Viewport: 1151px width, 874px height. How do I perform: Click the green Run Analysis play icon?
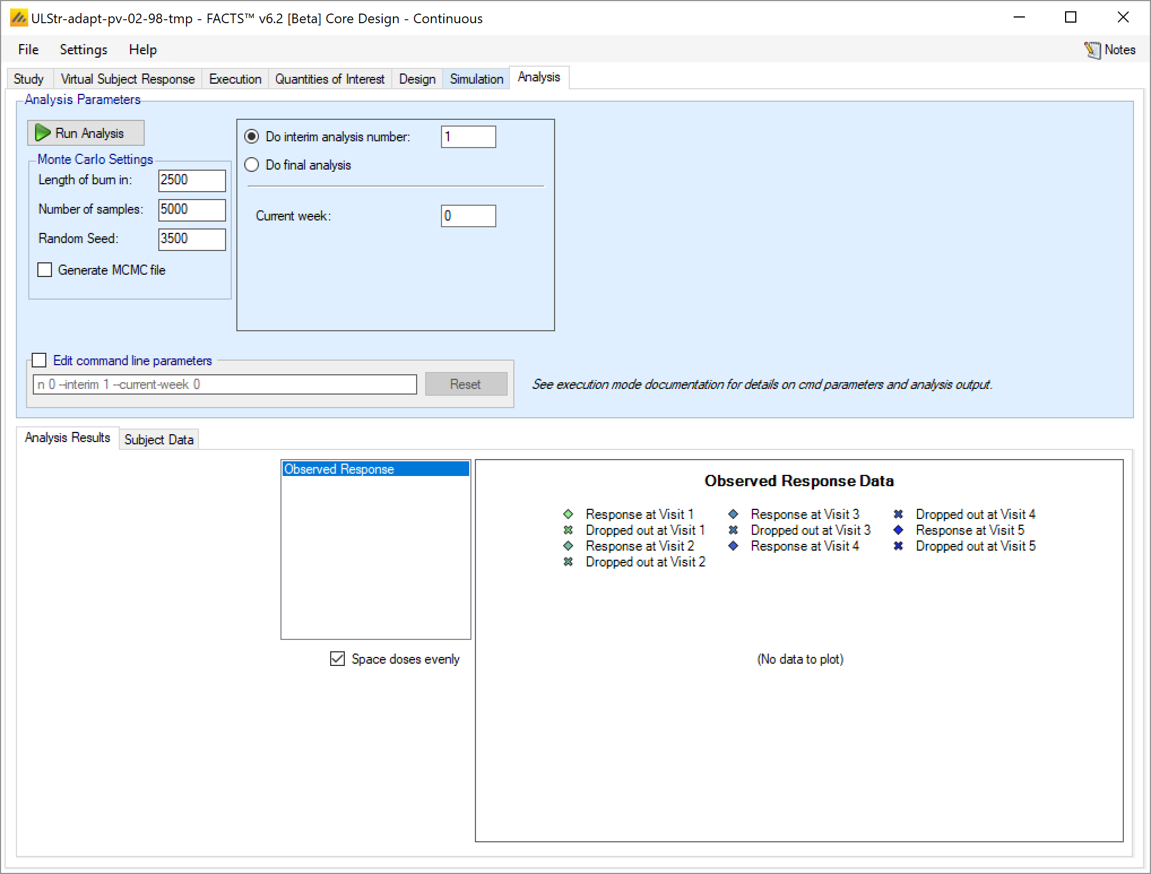42,133
